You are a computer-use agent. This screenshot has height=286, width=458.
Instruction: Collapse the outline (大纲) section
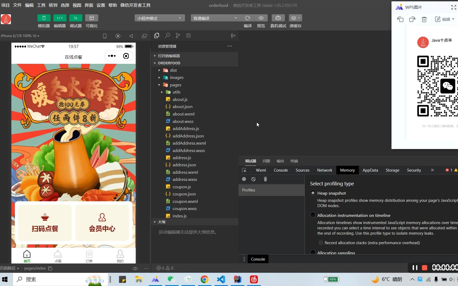[195, 222]
